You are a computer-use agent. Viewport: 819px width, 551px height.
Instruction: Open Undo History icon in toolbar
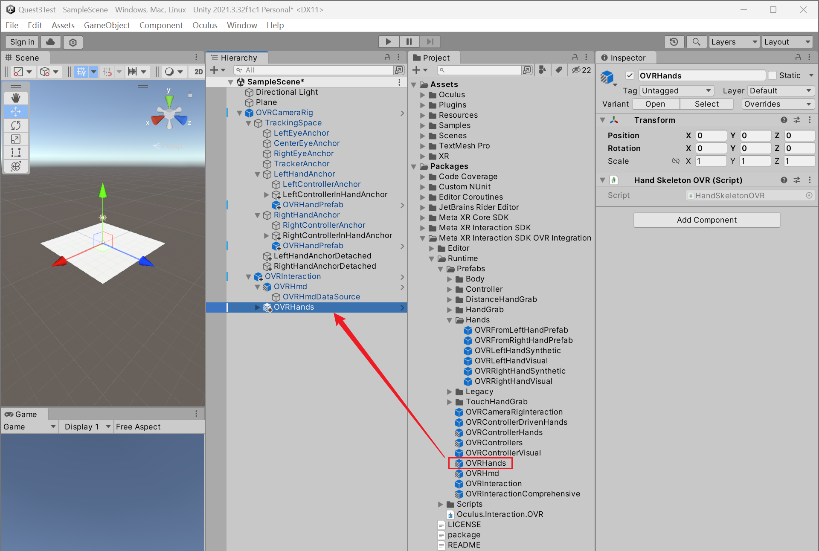pyautogui.click(x=674, y=42)
